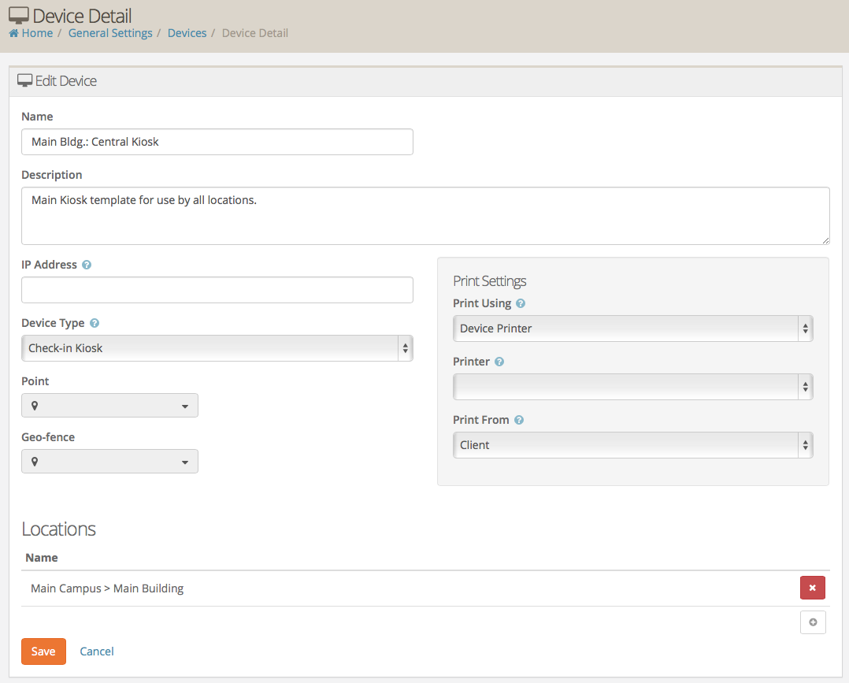Click the Printer help icon
This screenshot has height=683, width=849.
[x=498, y=362]
